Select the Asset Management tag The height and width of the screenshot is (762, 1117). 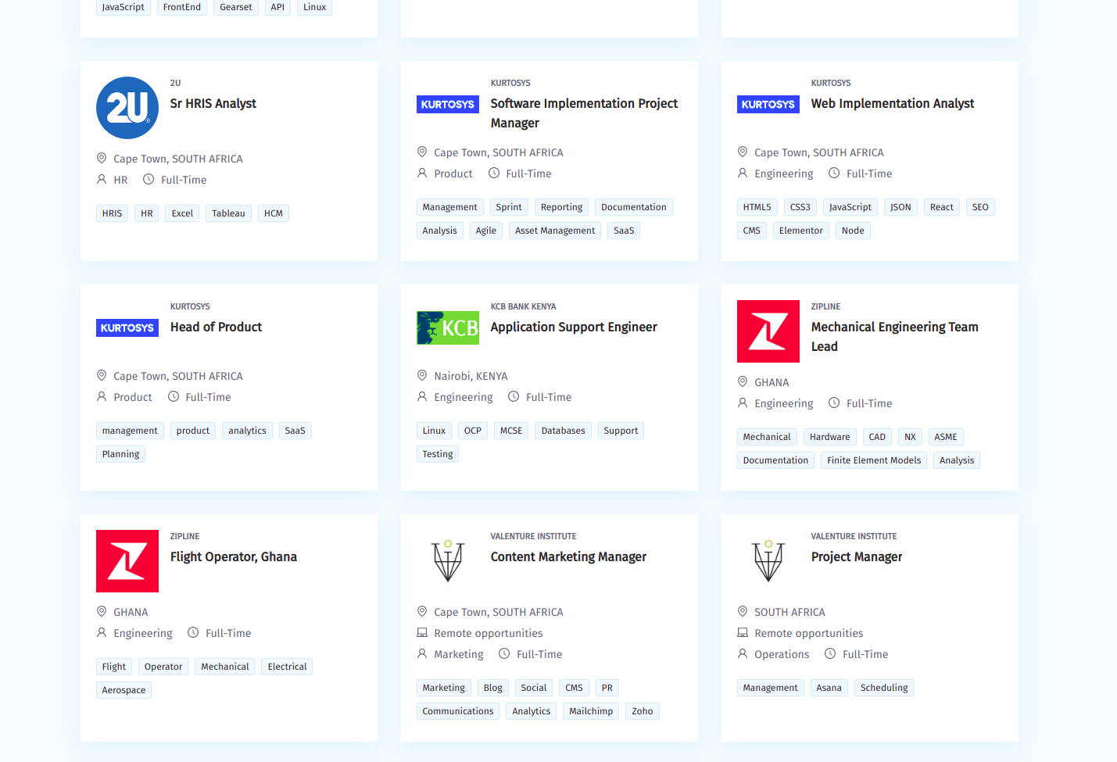tap(555, 231)
